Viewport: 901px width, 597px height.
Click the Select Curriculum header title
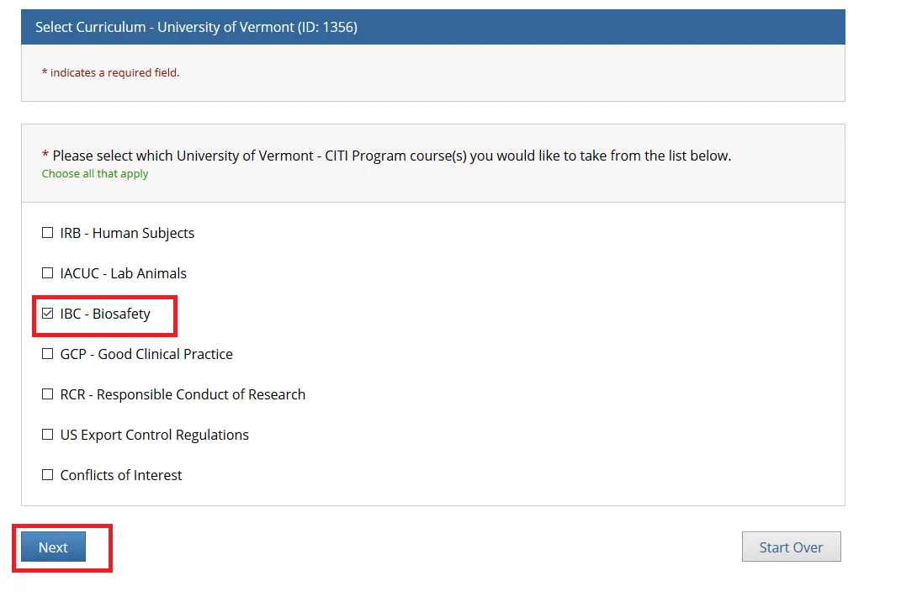(x=196, y=28)
